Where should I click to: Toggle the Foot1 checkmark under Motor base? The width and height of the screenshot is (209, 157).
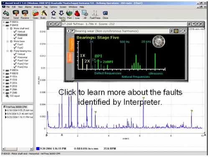coord(15,44)
